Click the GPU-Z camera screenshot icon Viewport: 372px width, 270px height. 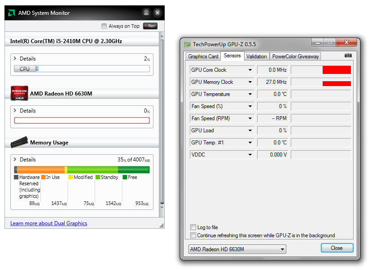[x=348, y=56]
